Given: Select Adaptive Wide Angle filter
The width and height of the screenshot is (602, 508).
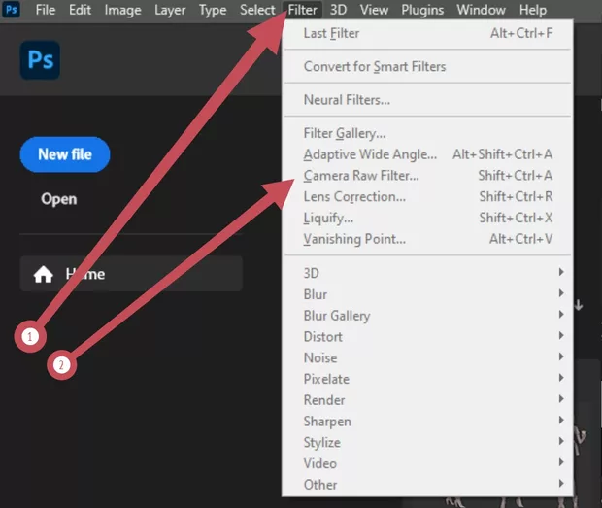Looking at the screenshot, I should point(427,154).
